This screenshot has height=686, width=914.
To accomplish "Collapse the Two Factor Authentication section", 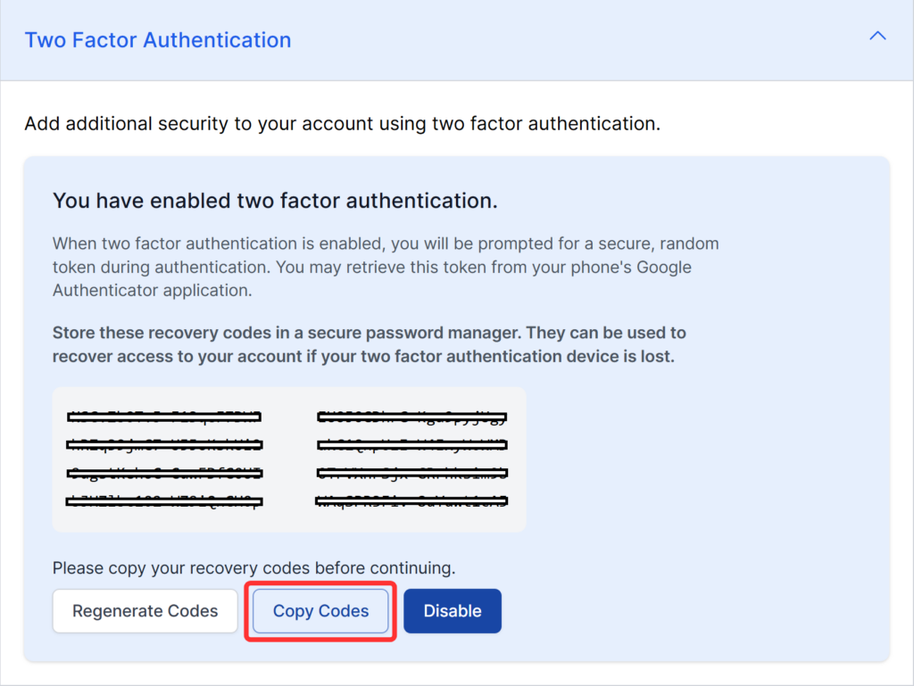I will tap(877, 36).
